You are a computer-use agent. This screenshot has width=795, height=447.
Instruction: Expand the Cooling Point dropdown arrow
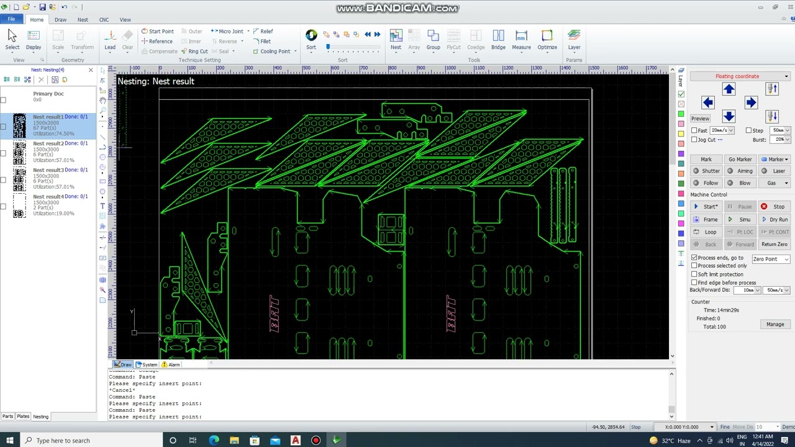(x=295, y=52)
